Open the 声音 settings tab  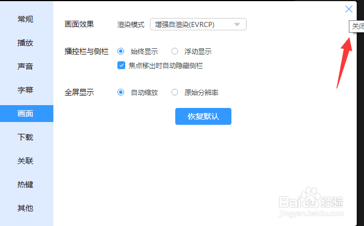[25, 66]
